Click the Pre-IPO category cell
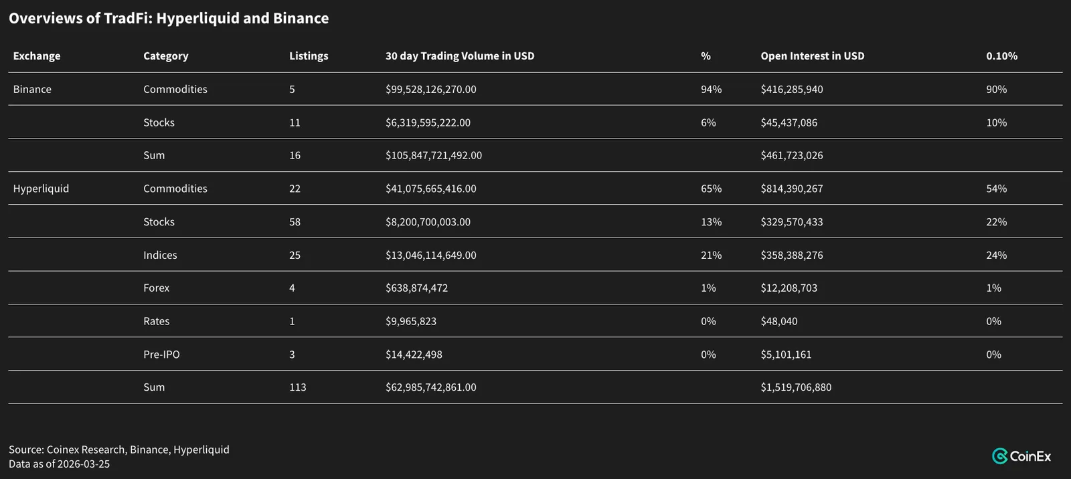The height and width of the screenshot is (479, 1071). click(x=161, y=355)
